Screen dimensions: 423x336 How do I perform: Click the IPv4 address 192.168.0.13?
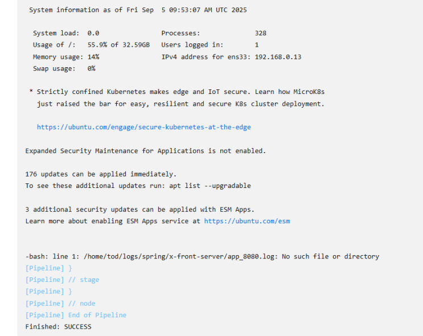click(x=278, y=57)
